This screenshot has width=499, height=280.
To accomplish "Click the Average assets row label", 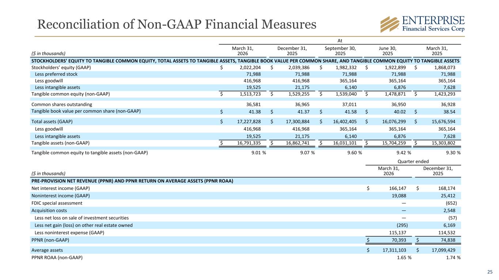I will pos(47,250).
